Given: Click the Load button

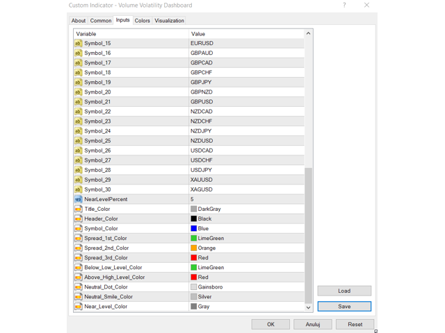Looking at the screenshot, I should (344, 291).
